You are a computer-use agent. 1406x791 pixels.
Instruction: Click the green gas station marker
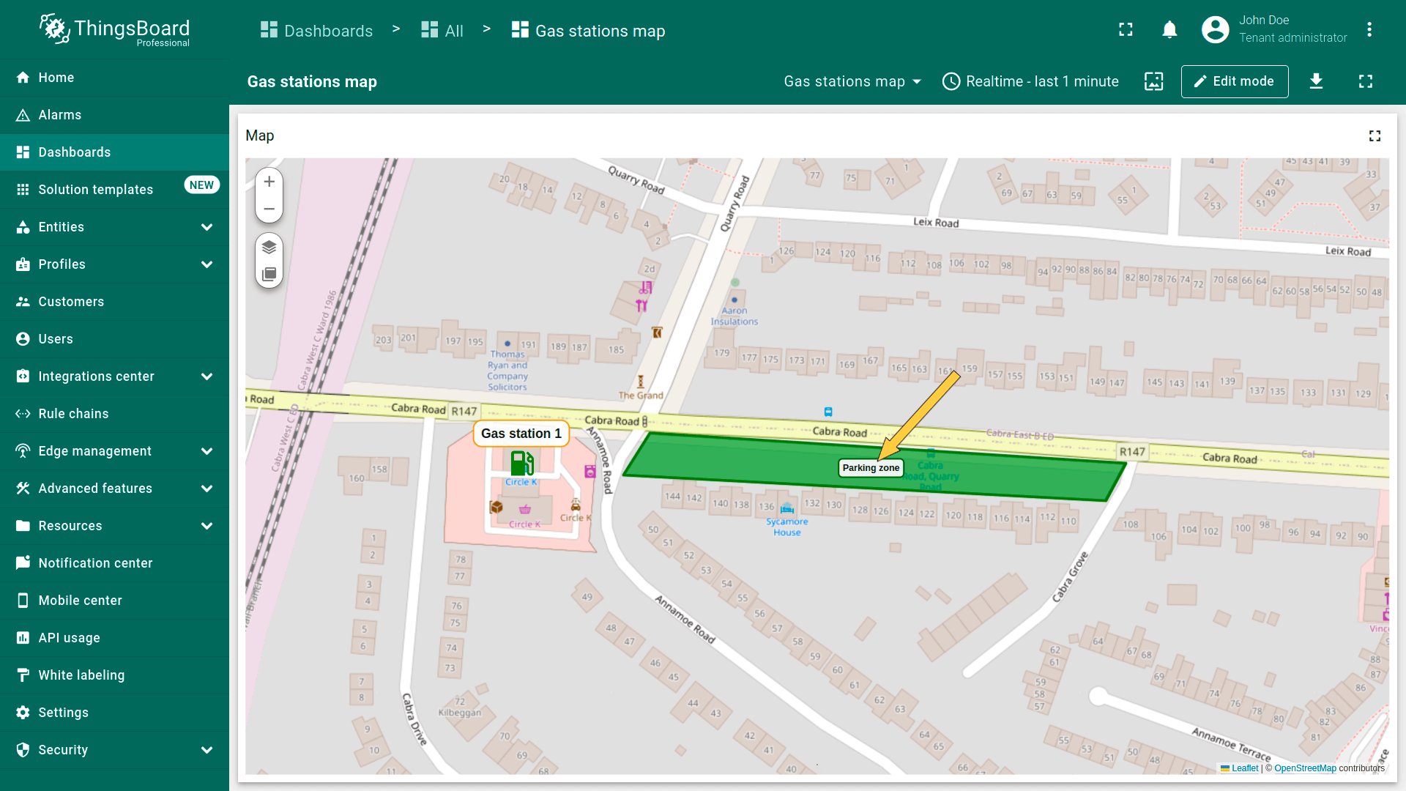(x=521, y=463)
